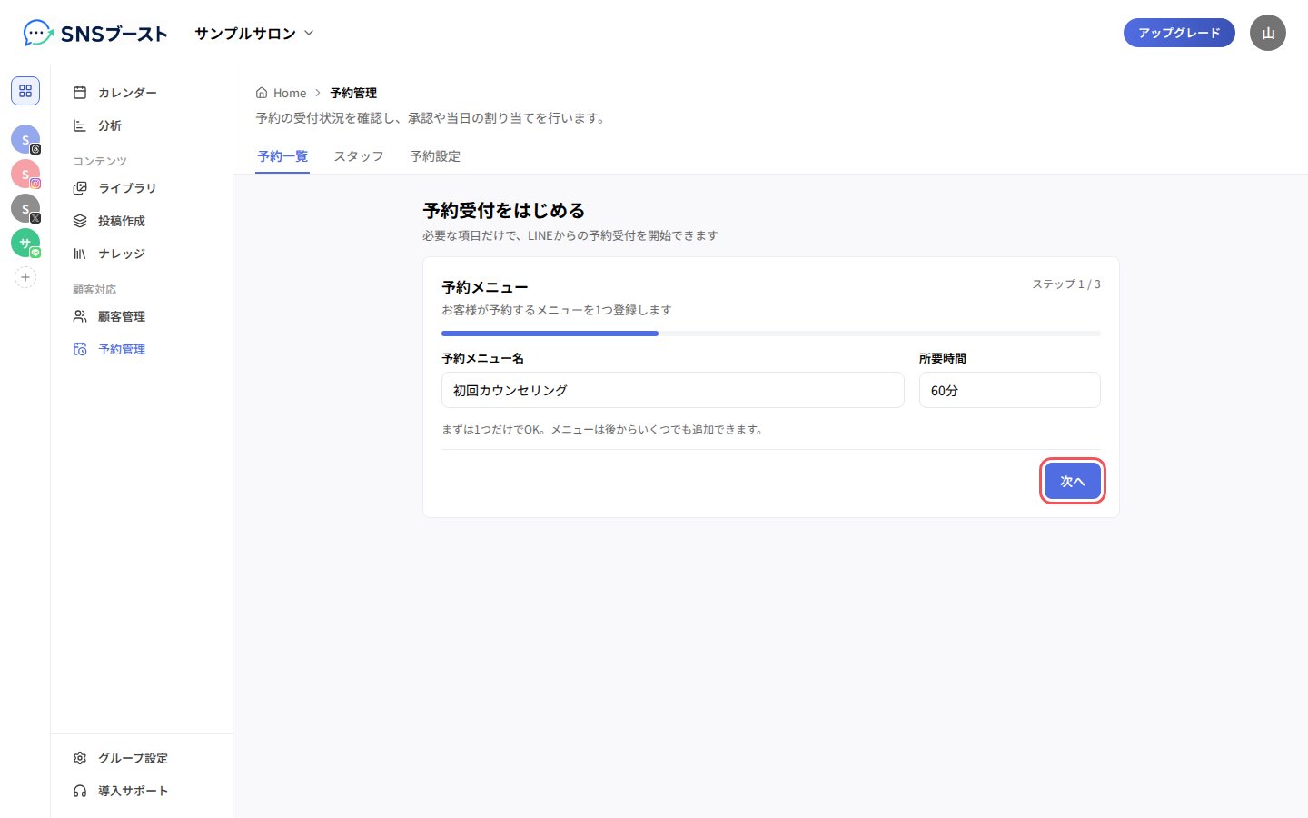Screen dimensions: 1308x818
Task: Open ナレッジ in the sidebar
Action: (142, 254)
